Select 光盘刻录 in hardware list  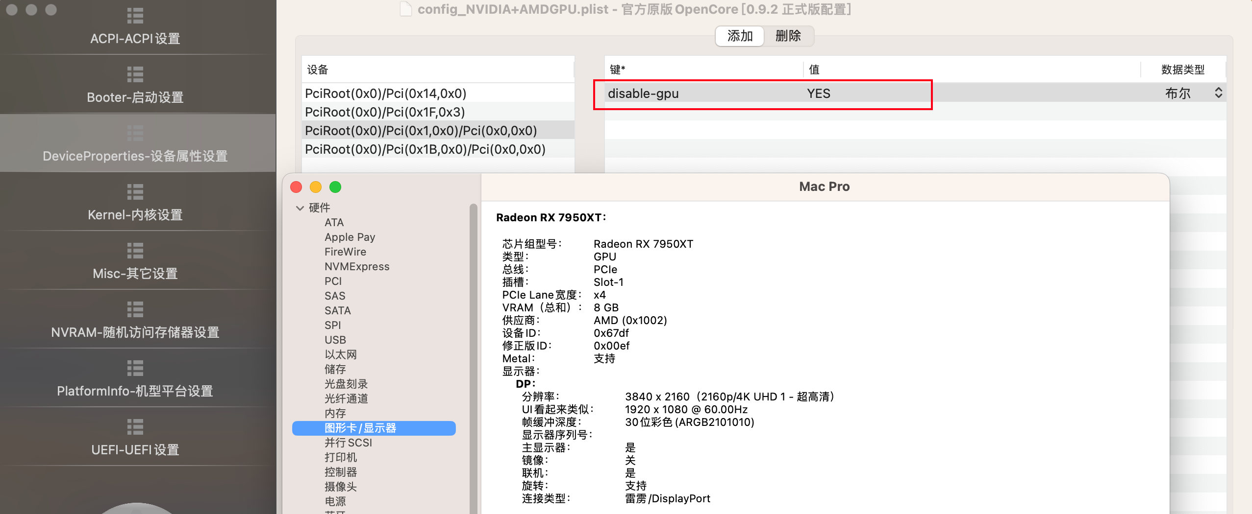(x=346, y=384)
